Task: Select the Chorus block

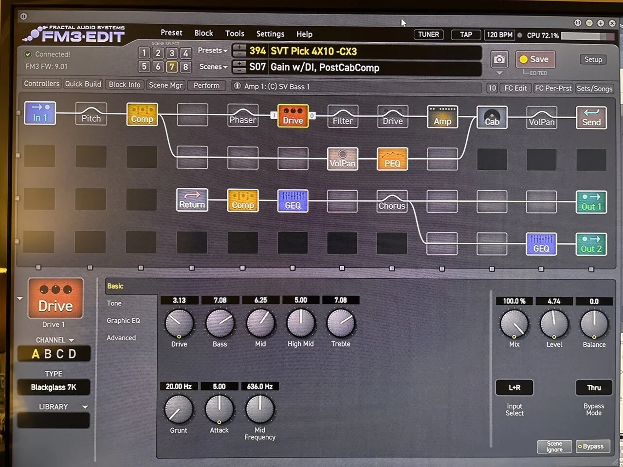Action: (392, 201)
